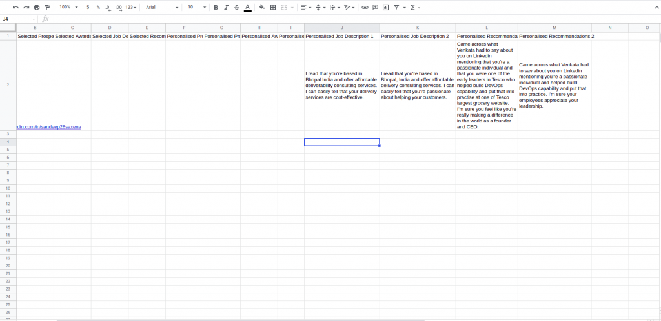
Task: Format as percent
Action: [x=98, y=7]
